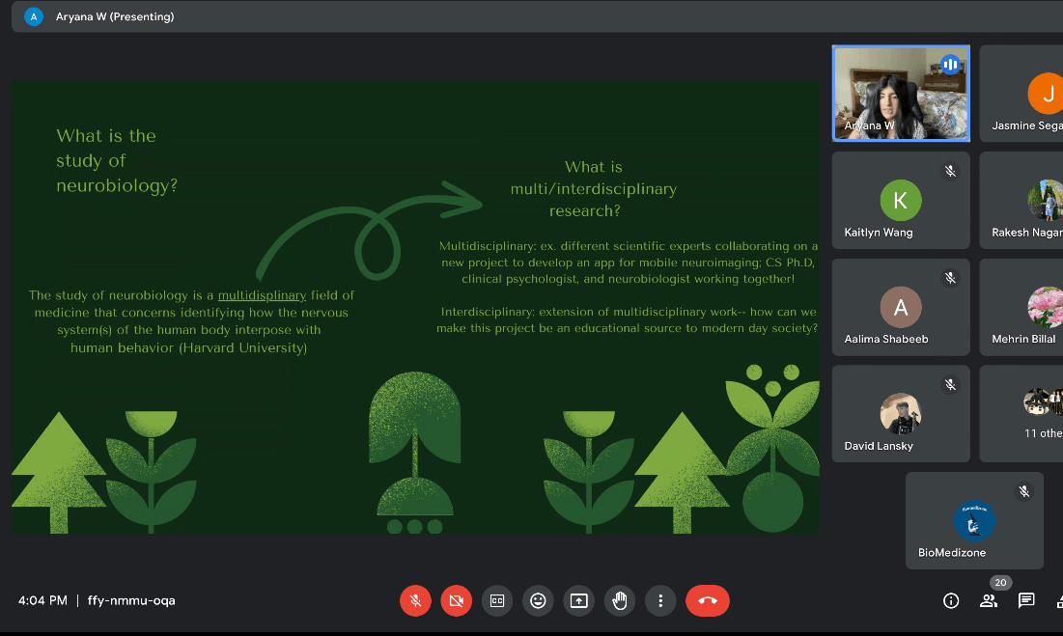Viewport: 1063px width, 636px height.
Task: Show the participants people panel
Action: pyautogui.click(x=988, y=600)
